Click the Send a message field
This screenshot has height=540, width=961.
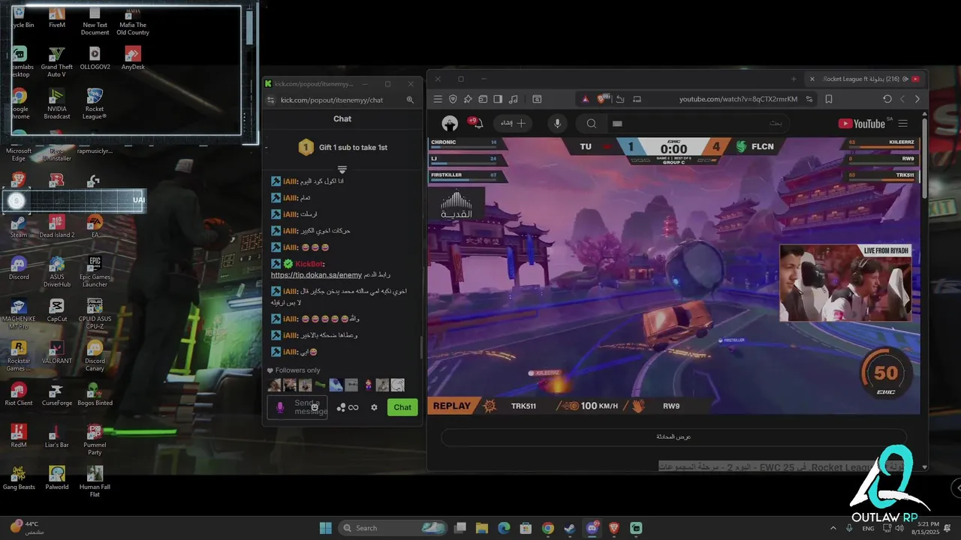coord(298,407)
